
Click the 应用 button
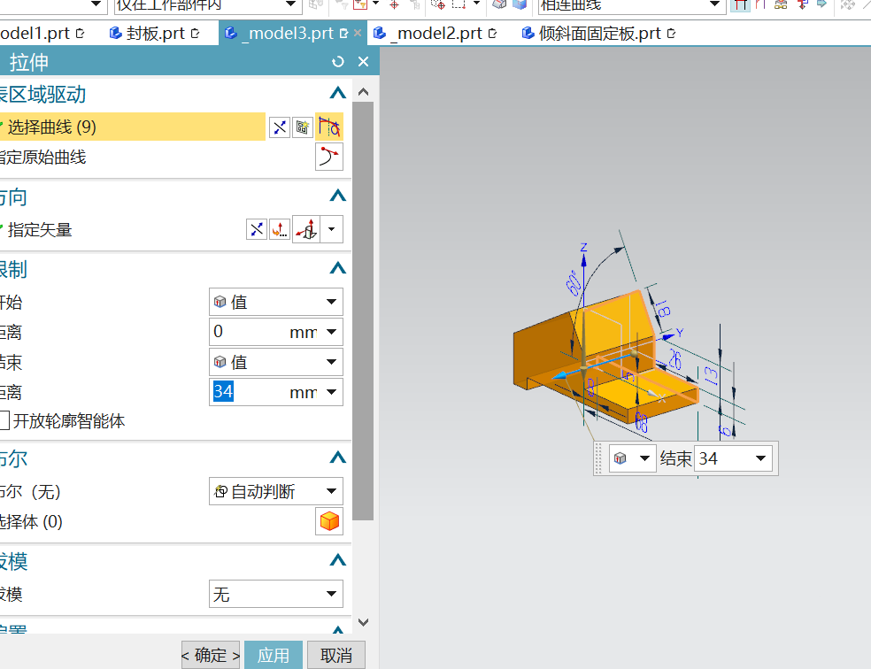click(x=274, y=655)
